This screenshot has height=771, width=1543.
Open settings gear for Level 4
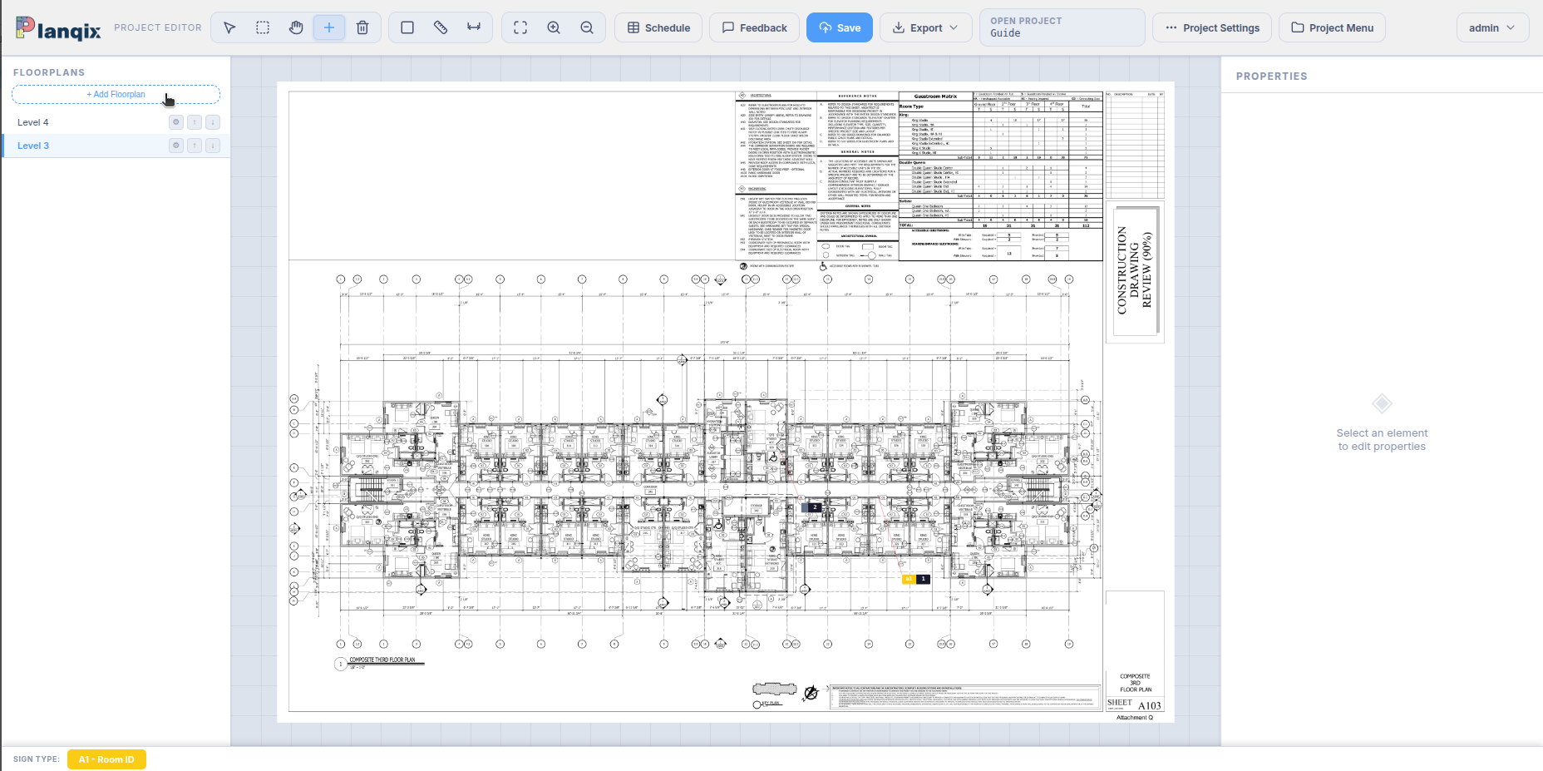(176, 122)
